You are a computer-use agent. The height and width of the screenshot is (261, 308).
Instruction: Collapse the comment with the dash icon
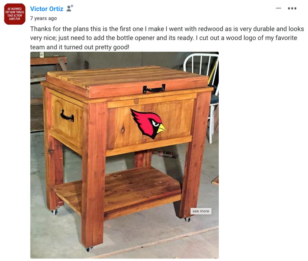pos(278,8)
